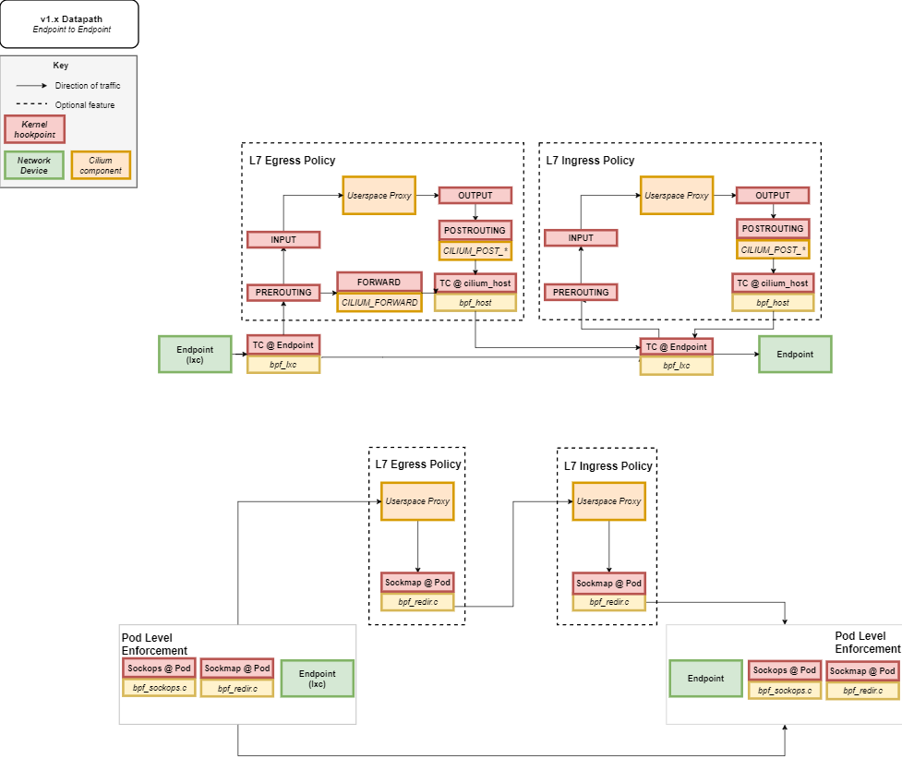Select OUTPUT box in upper L7 Egress Policy

(x=475, y=196)
